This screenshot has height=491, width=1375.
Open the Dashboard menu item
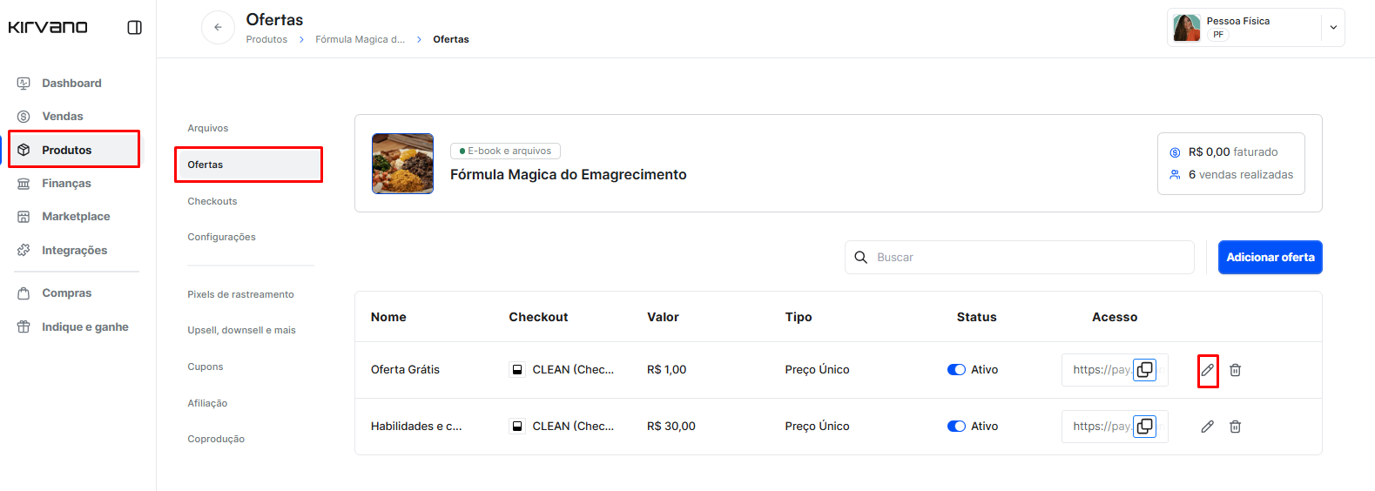[x=71, y=84]
